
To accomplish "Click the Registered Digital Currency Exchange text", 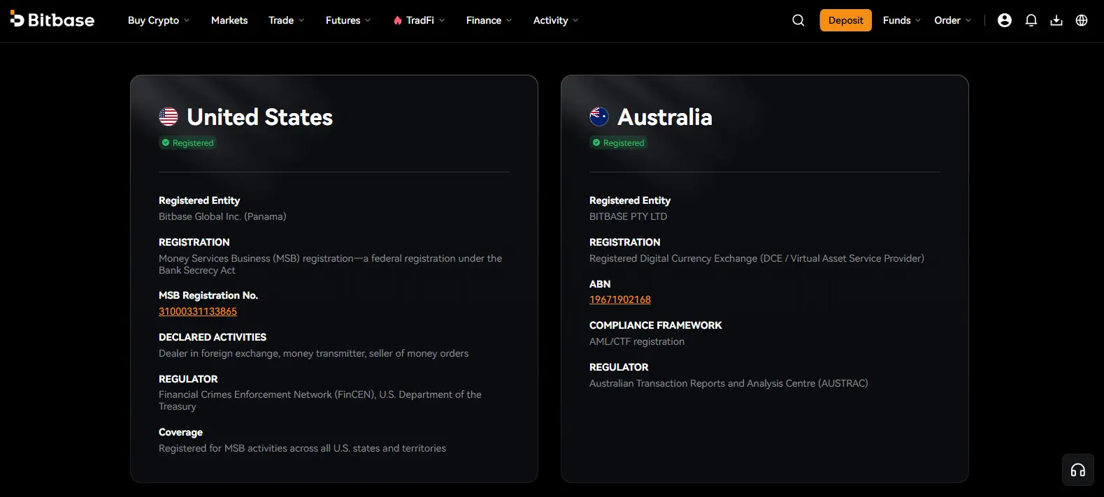I will pos(757,258).
